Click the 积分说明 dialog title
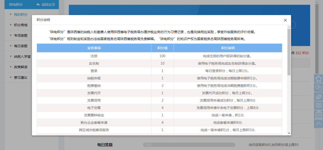The height and width of the screenshot is (150, 323). [43, 20]
